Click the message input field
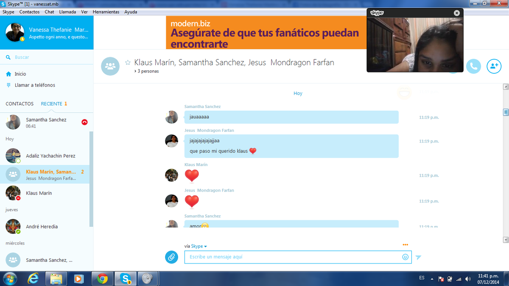This screenshot has height=286, width=509. tap(298, 257)
